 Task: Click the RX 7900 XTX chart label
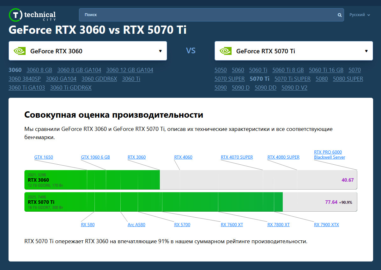tap(326, 225)
